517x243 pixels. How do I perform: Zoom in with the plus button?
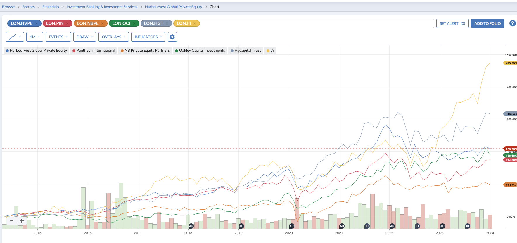[x=22, y=221]
